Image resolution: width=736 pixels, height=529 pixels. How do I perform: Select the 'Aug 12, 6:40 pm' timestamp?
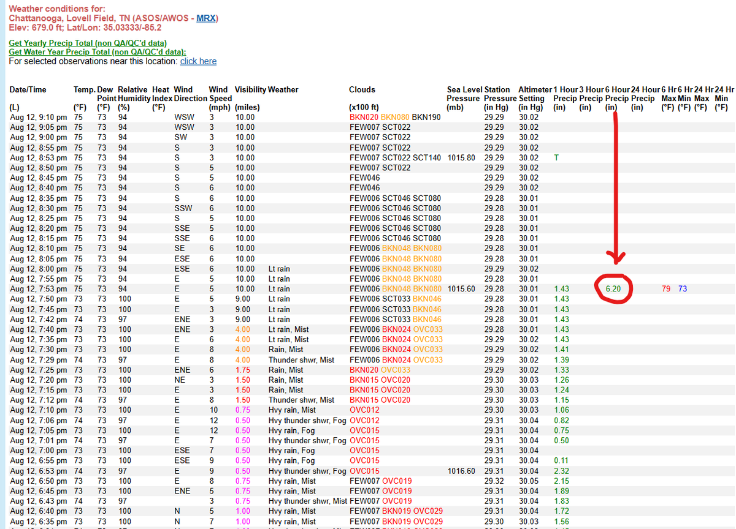[39, 511]
